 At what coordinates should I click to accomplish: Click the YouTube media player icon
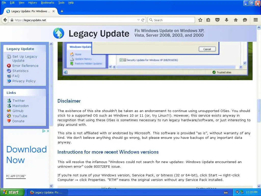click(x=9, y=116)
